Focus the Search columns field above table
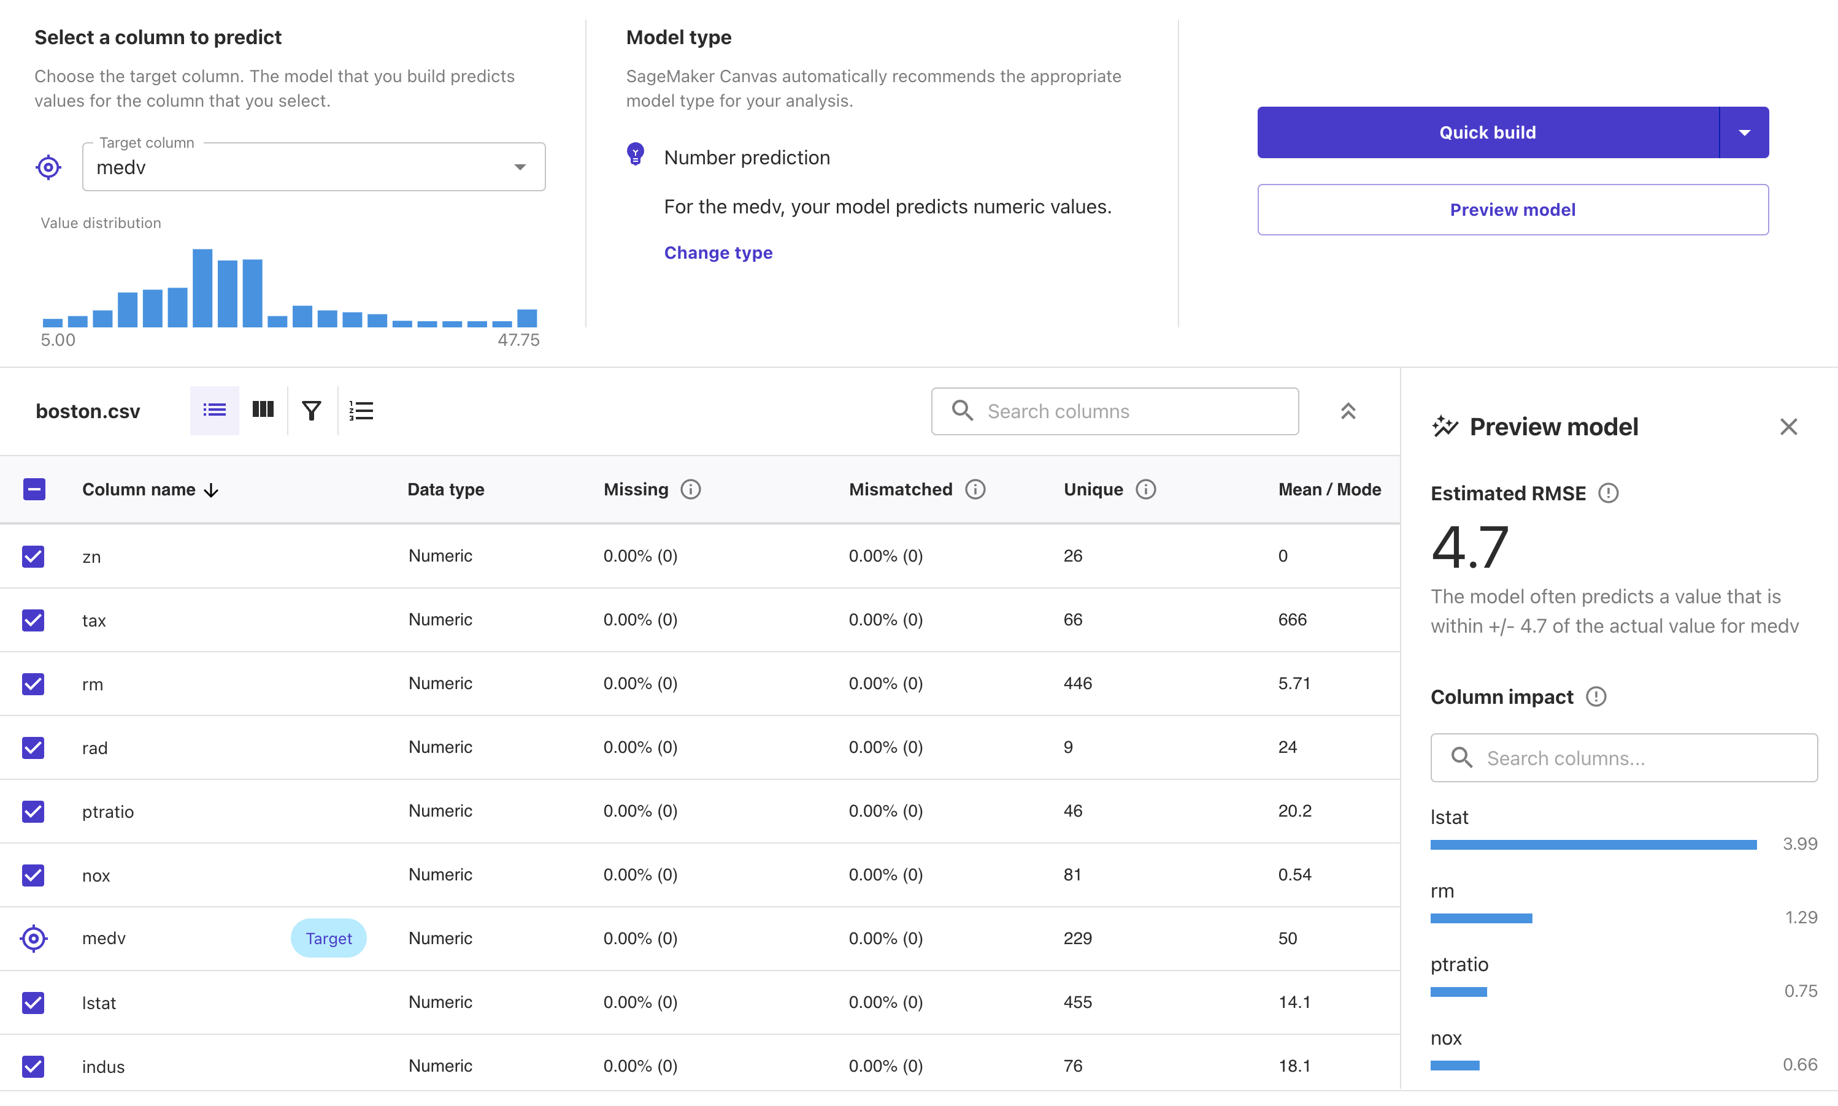 tap(1115, 411)
